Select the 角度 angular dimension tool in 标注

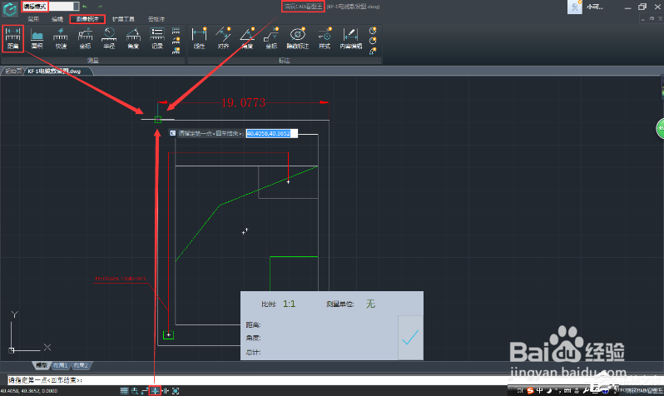click(x=247, y=37)
